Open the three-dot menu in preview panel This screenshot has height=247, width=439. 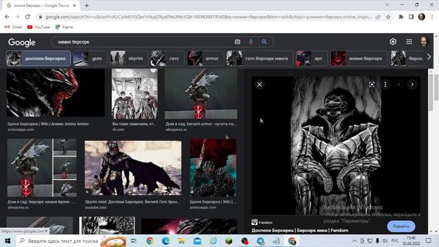click(385, 84)
